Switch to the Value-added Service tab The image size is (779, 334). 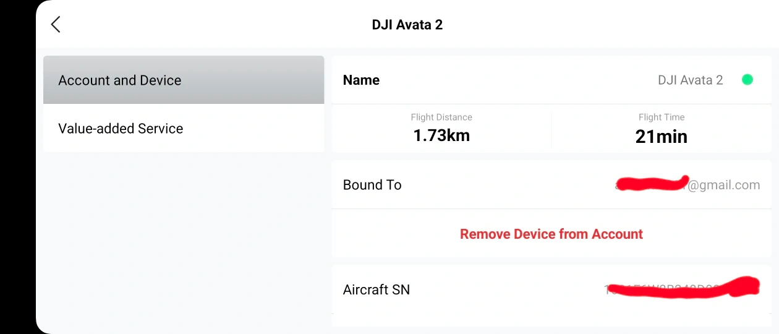coord(184,129)
